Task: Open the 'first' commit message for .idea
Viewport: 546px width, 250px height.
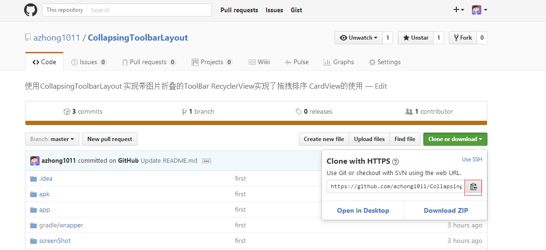Action: point(240,179)
